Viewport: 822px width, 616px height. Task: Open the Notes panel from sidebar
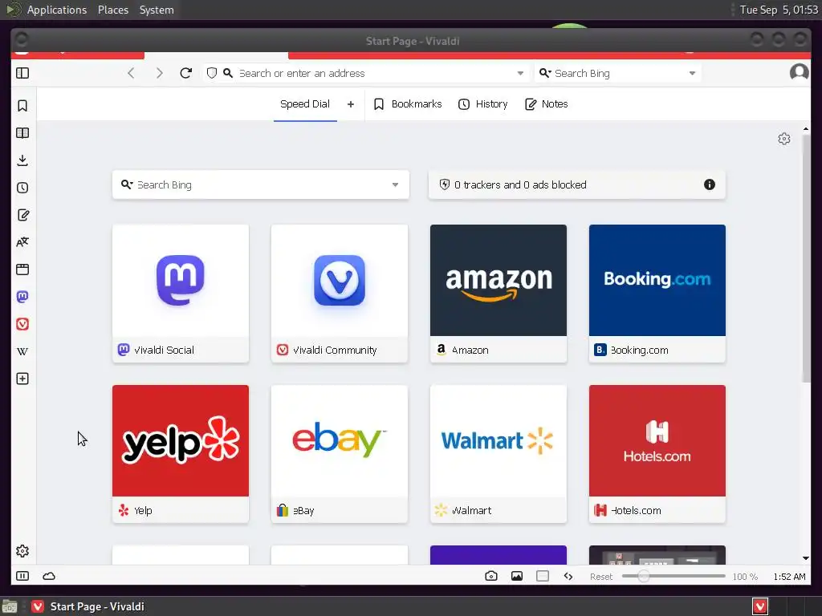click(x=22, y=215)
